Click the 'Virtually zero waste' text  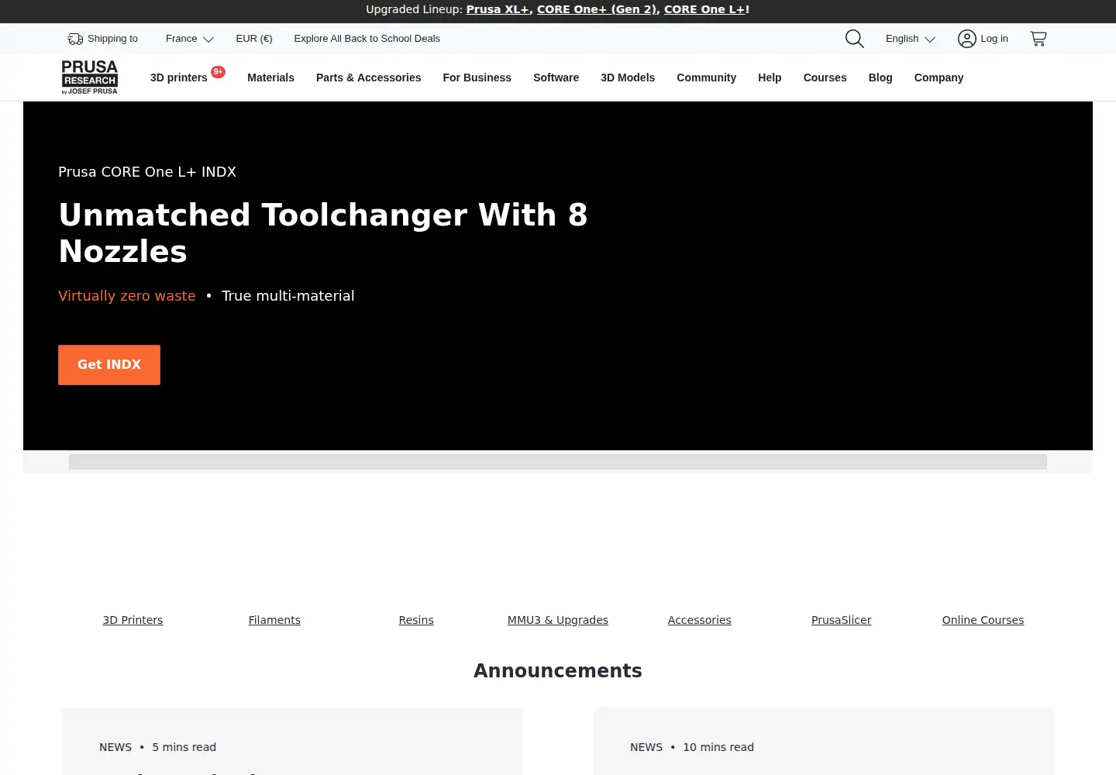[x=127, y=296]
